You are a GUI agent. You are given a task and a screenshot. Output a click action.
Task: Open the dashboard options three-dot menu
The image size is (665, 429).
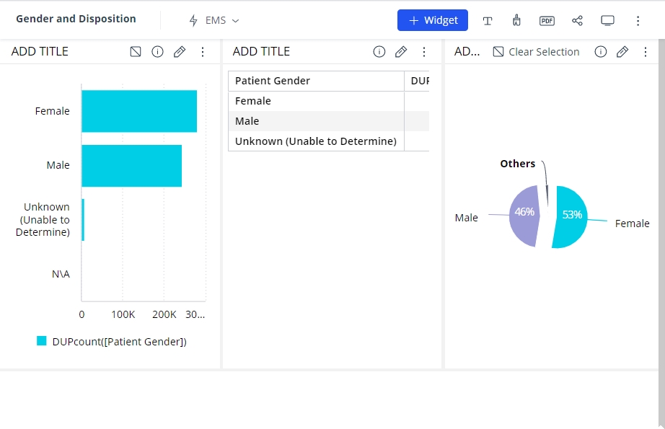(x=638, y=20)
